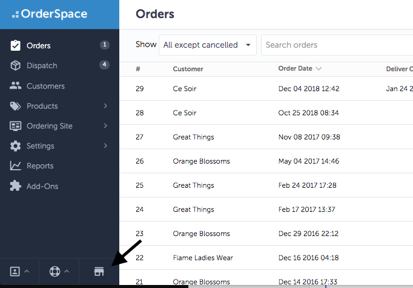
Task: Open Settings using the gear icon
Action: tap(15, 146)
